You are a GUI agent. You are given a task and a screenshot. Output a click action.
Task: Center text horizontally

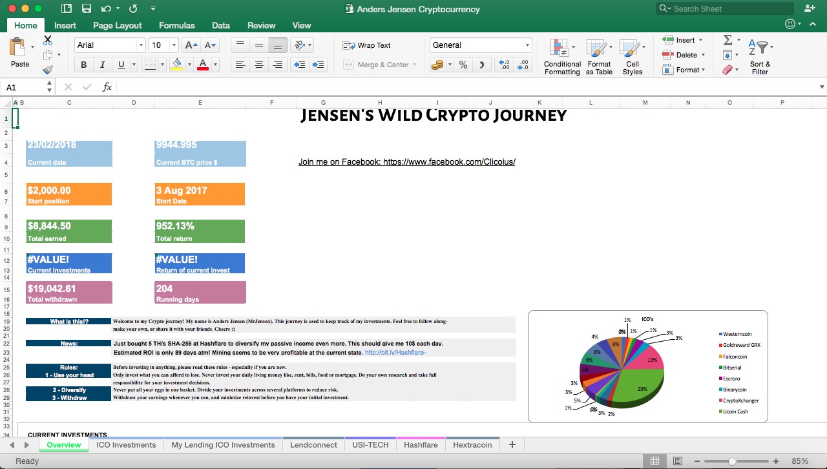tap(259, 65)
